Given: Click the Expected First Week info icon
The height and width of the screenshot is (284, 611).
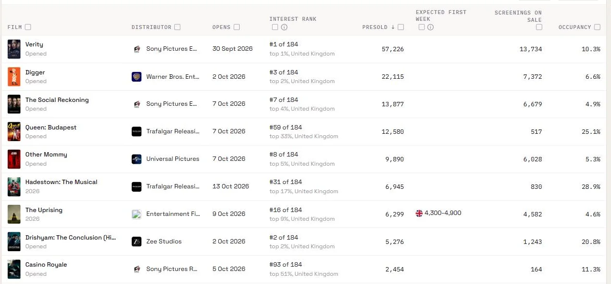Looking at the screenshot, I should pos(430,27).
